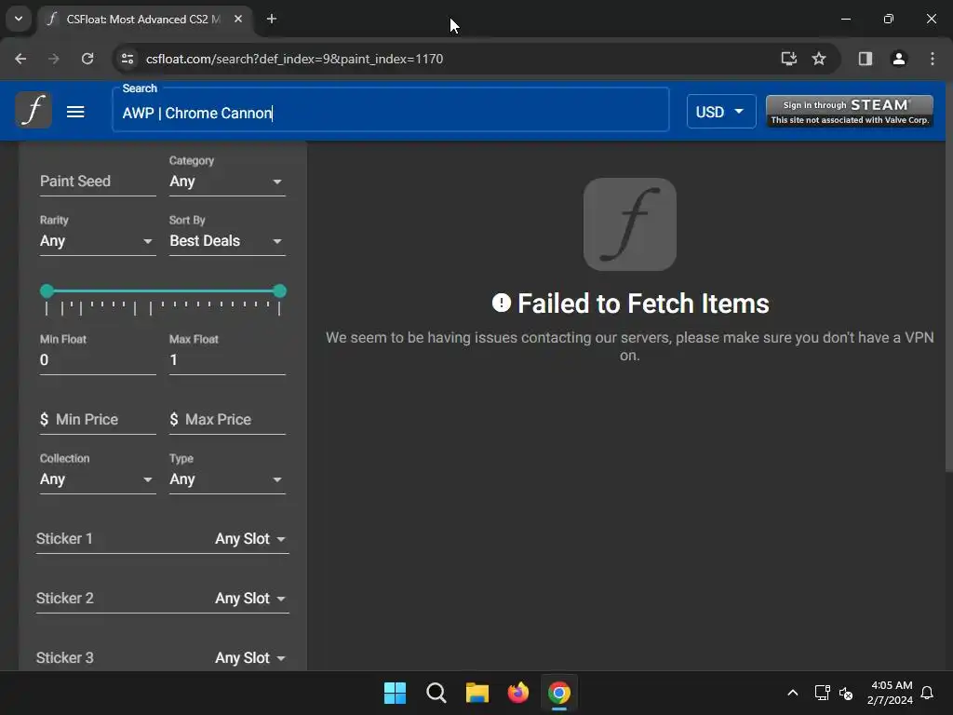Viewport: 953px width, 715px height.
Task: Click the browser forward arrow
Action: point(54,59)
